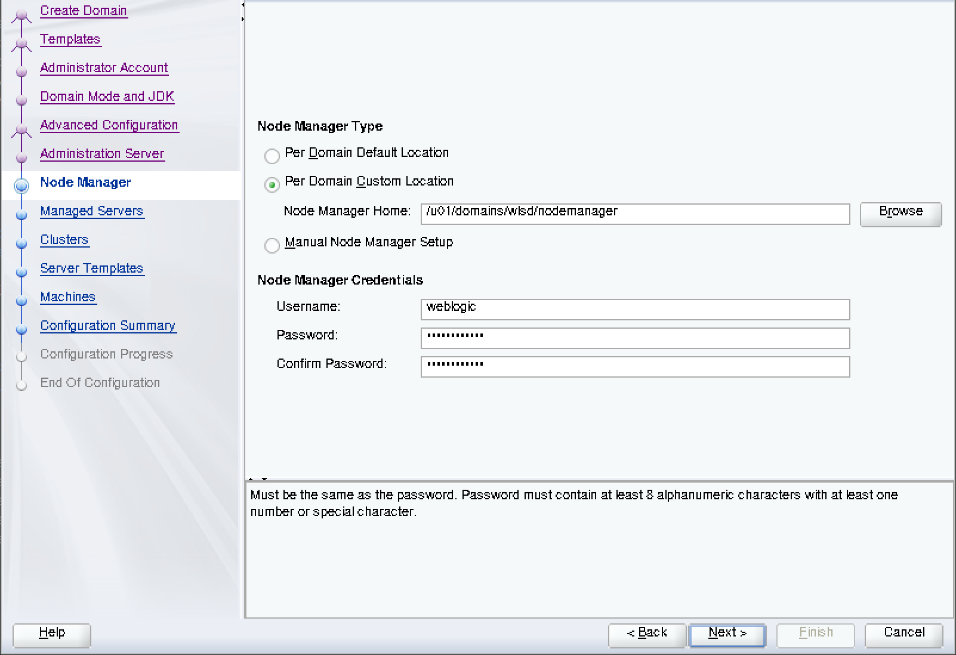The image size is (956, 655).
Task: Click the Advanced Configuration step circle icon
Action: [x=21, y=128]
